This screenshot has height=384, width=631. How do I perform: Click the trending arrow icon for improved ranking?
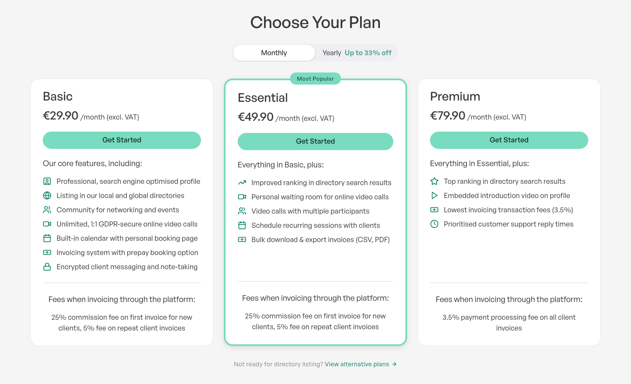click(242, 183)
